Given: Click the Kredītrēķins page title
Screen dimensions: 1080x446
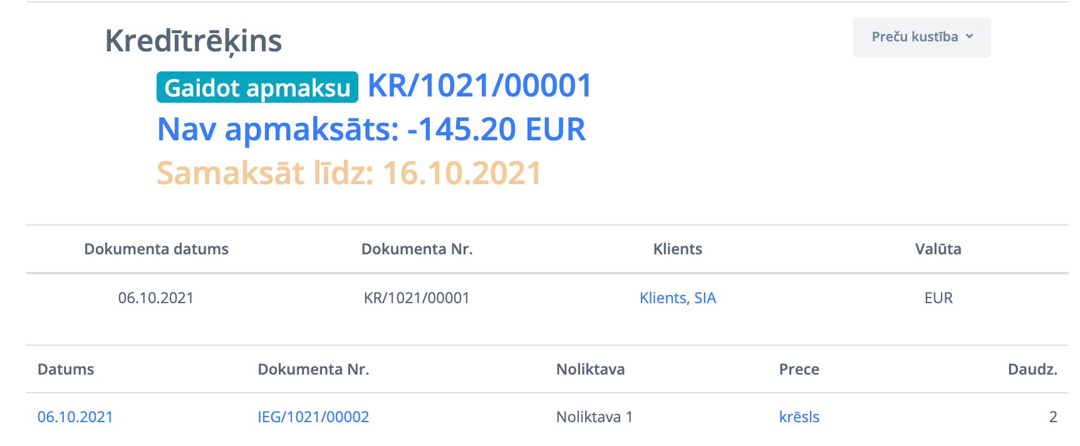Looking at the screenshot, I should [x=194, y=41].
